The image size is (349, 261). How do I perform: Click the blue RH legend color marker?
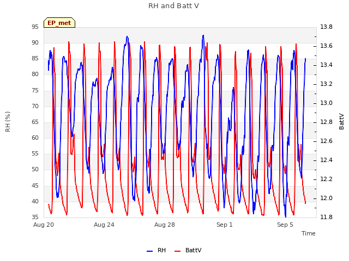coord(149,251)
